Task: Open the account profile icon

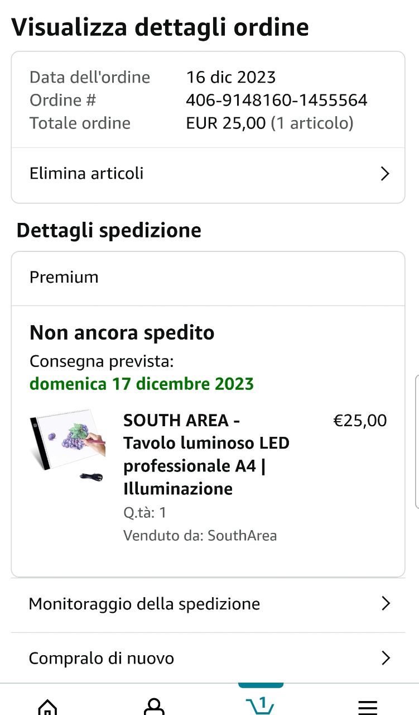Action: coord(153,706)
